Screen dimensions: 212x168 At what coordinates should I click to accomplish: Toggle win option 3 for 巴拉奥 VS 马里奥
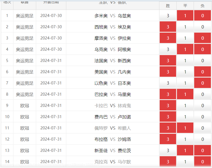[168, 94]
